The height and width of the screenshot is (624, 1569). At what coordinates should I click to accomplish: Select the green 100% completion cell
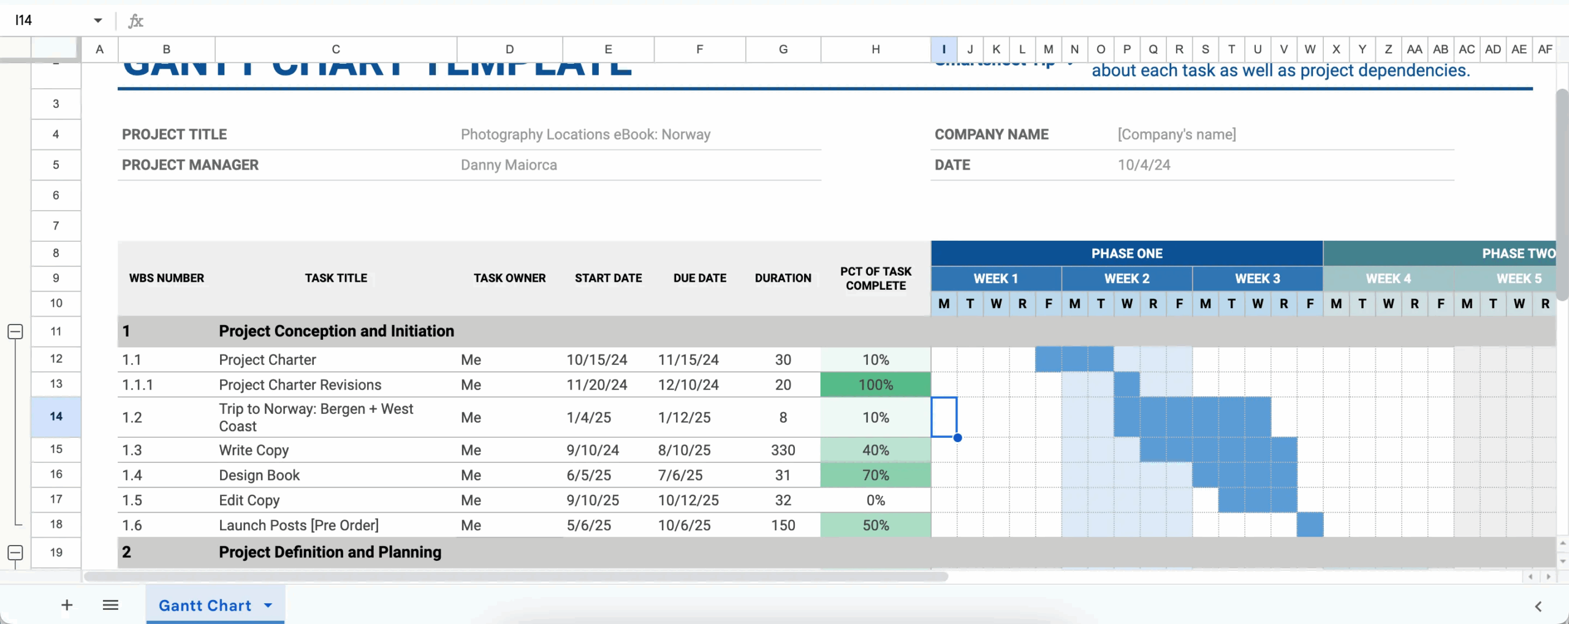[875, 384]
